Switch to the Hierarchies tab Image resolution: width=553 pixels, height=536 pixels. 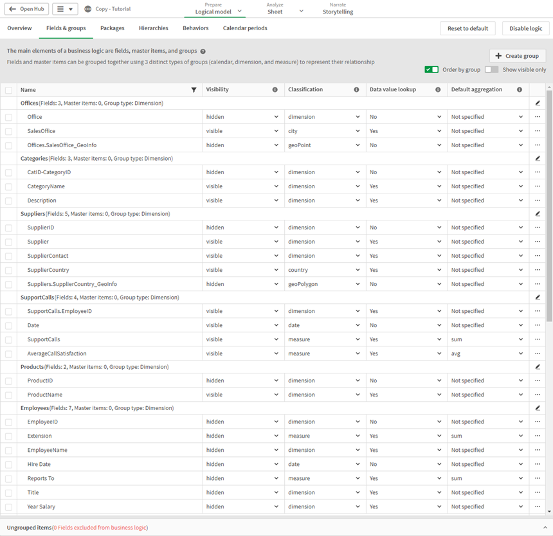click(154, 28)
